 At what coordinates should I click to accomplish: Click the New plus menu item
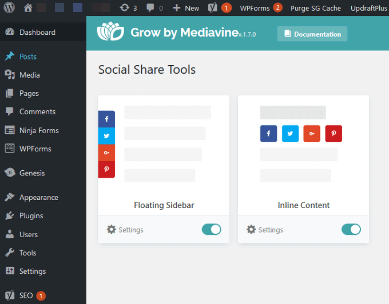coord(186,8)
